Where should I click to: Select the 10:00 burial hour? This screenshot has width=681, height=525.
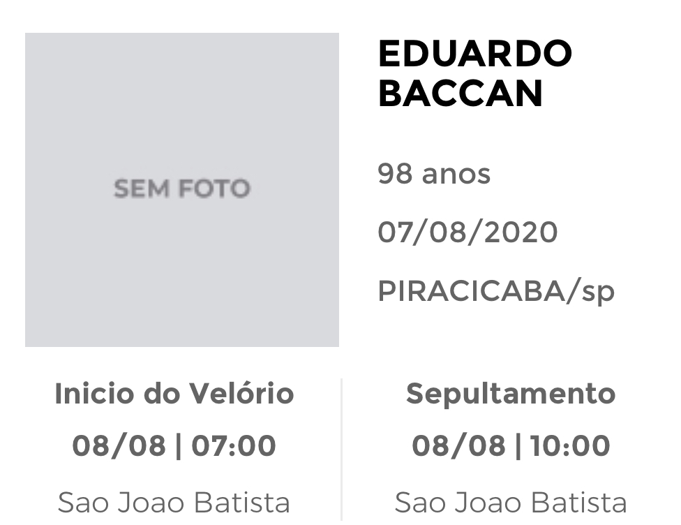pyautogui.click(x=570, y=446)
